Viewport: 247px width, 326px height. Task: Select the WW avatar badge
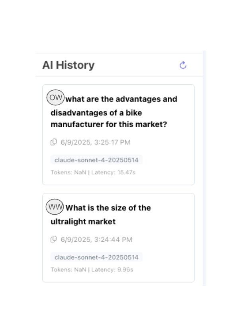[55, 206]
